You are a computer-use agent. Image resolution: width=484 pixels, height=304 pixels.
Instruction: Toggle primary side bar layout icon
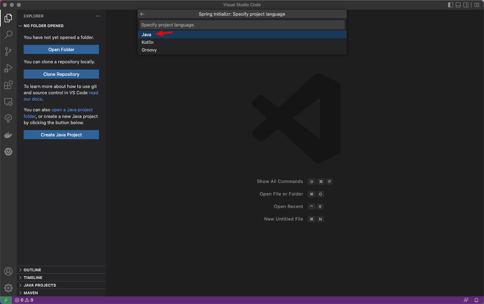451,5
